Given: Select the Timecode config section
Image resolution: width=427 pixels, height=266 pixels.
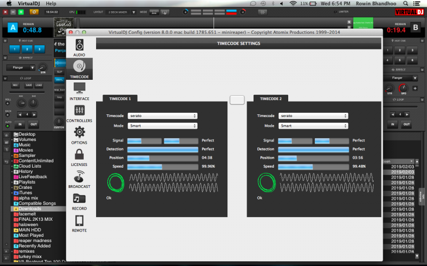Looking at the screenshot, I should (x=79, y=69).
